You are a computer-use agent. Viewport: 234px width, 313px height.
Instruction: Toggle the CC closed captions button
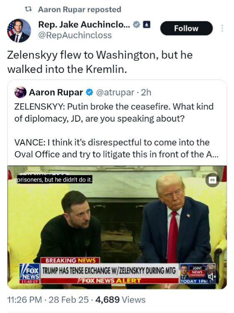click(x=212, y=180)
